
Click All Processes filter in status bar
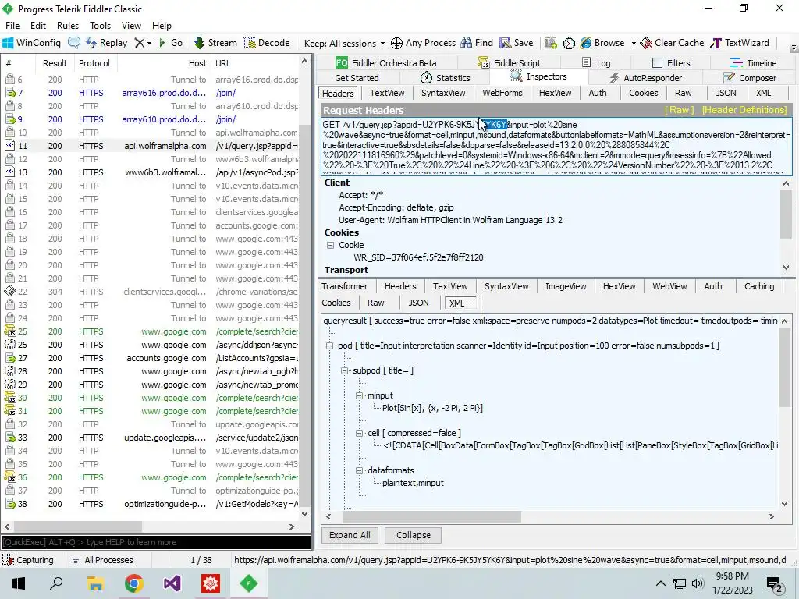[102, 560]
